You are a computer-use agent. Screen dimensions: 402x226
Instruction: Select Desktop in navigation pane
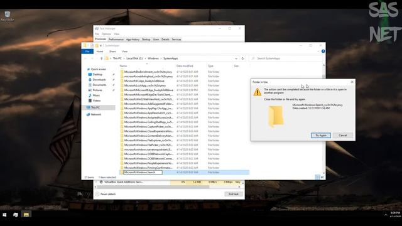(97, 74)
